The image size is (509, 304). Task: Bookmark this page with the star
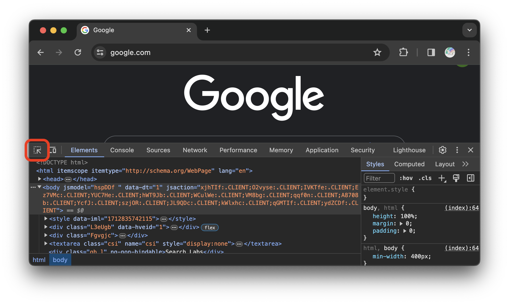point(377,52)
